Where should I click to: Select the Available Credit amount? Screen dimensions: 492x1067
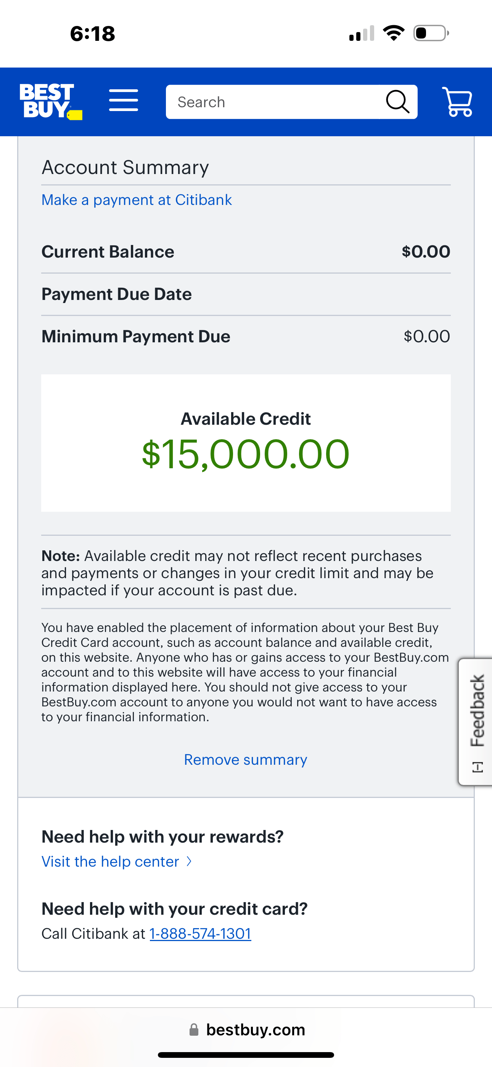245,455
